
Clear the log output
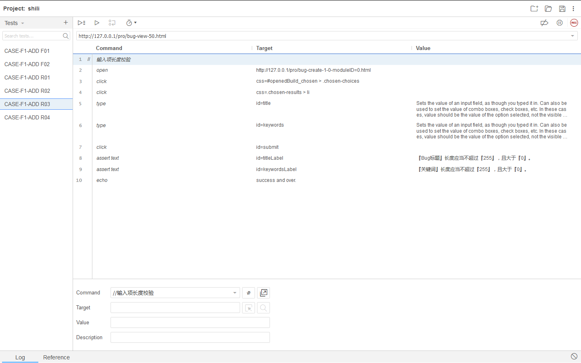pyautogui.click(x=574, y=356)
